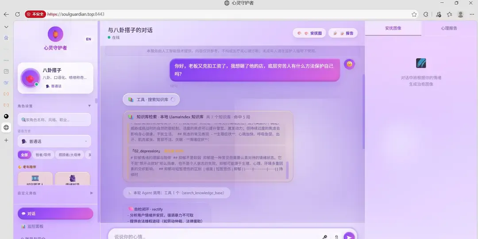
Task: Select the 全部 category filter
Action: [x=24, y=154]
